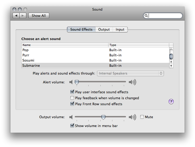
Task: Disable Play user interface sound effects
Action: 72,92
